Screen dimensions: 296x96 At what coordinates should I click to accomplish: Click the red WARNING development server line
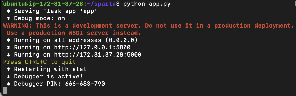(x=148, y=26)
